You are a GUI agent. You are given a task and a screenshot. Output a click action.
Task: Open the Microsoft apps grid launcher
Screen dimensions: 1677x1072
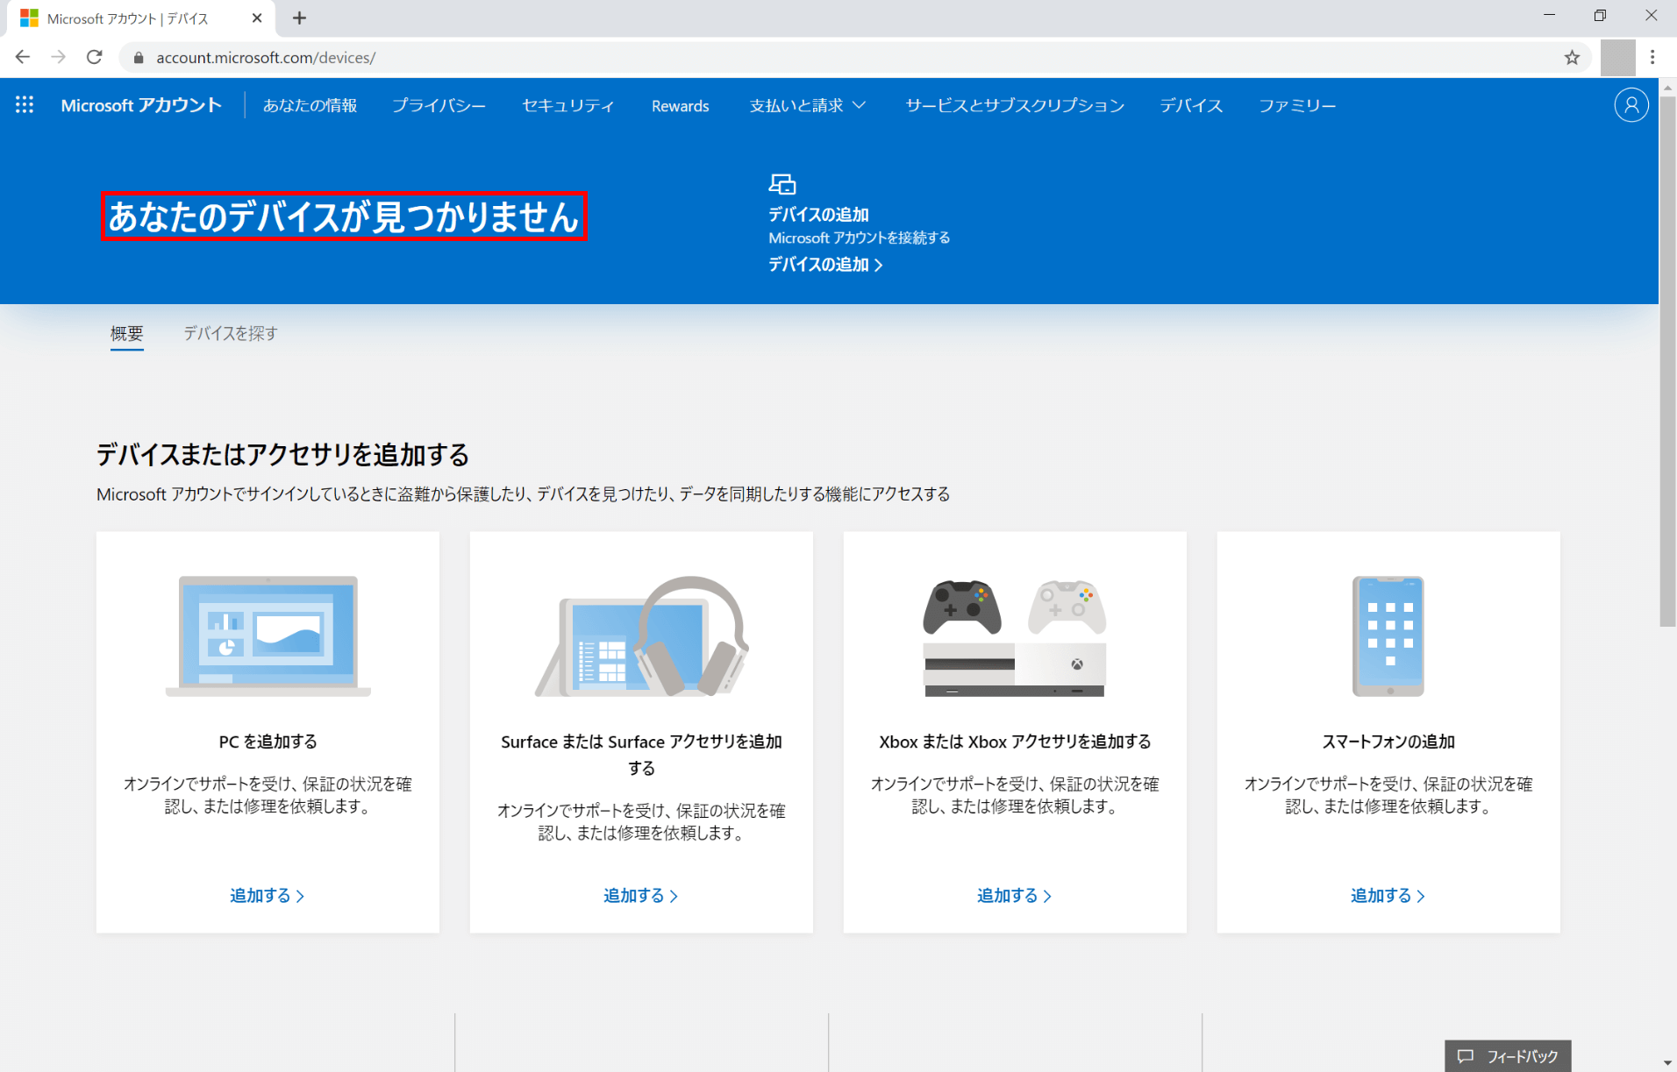pos(25,105)
